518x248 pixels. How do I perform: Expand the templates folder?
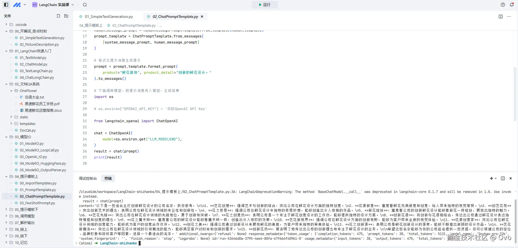[11, 124]
